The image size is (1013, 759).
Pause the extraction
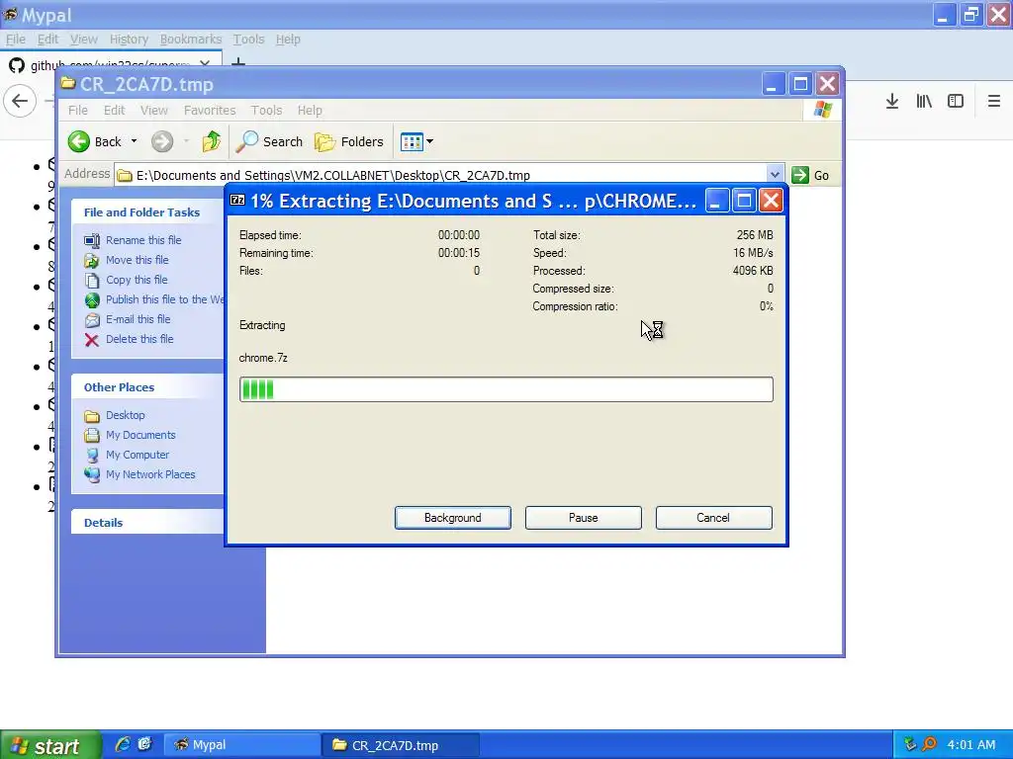(x=583, y=518)
